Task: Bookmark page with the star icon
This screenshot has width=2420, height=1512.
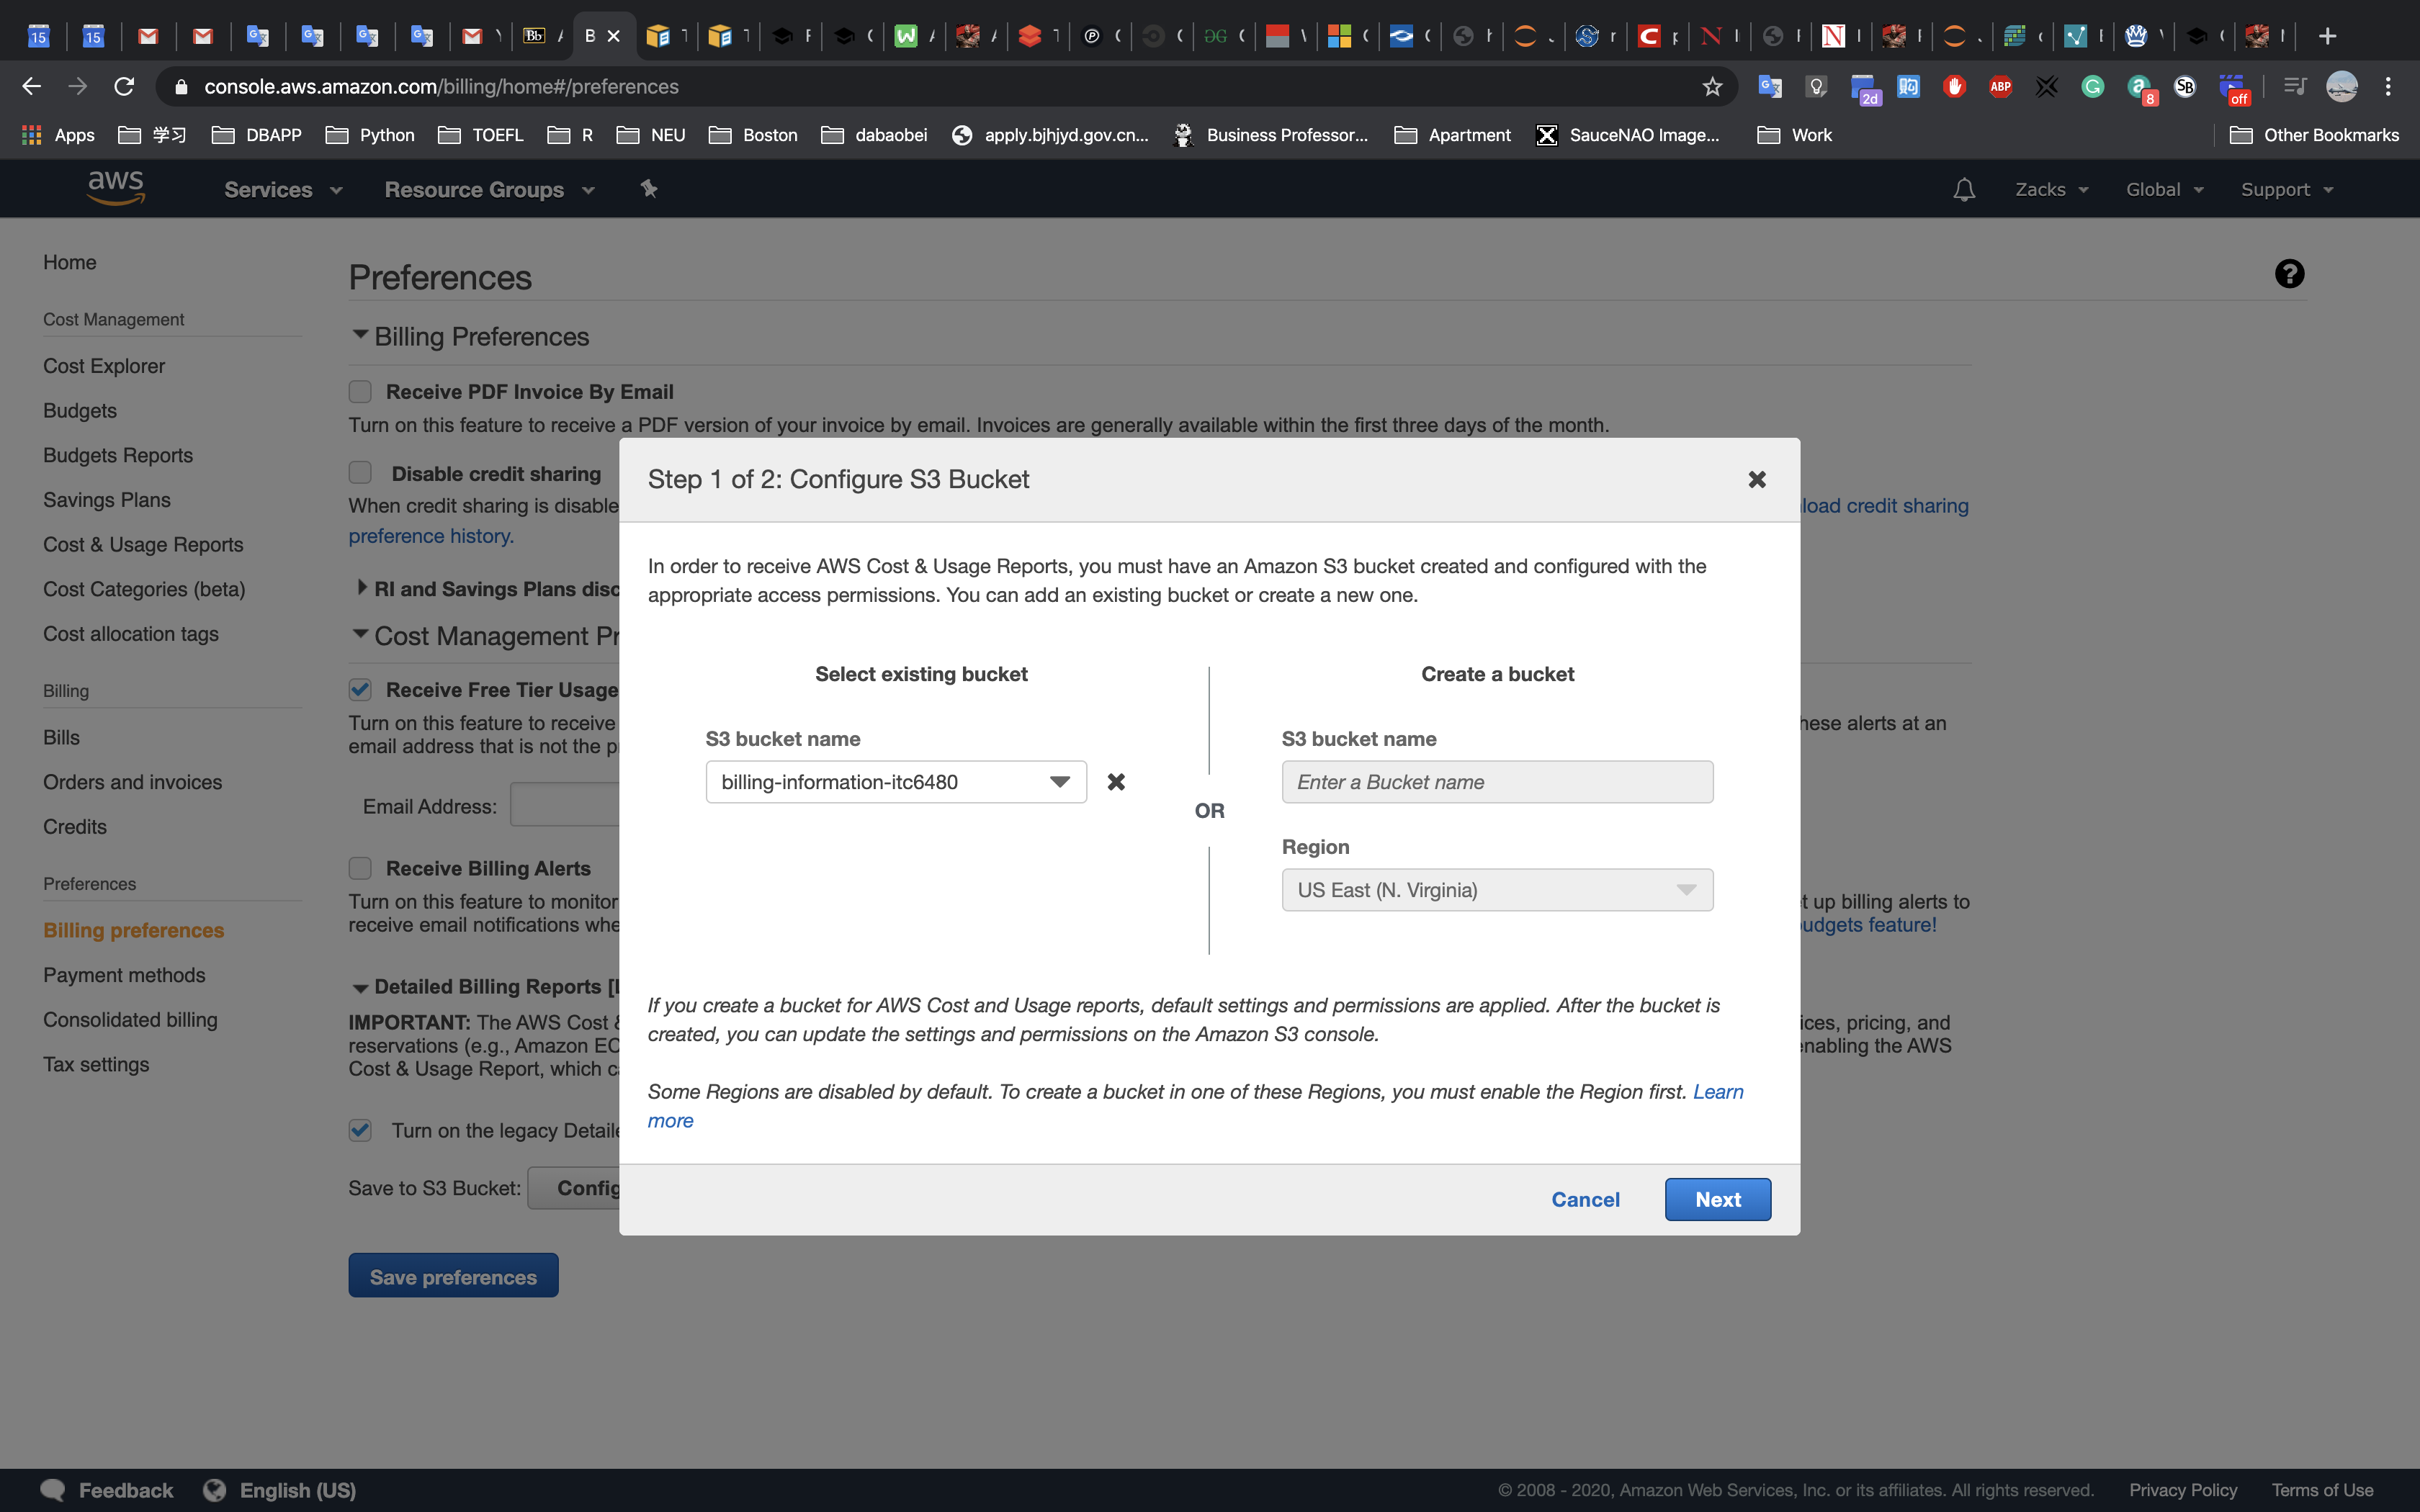Action: tap(1712, 87)
